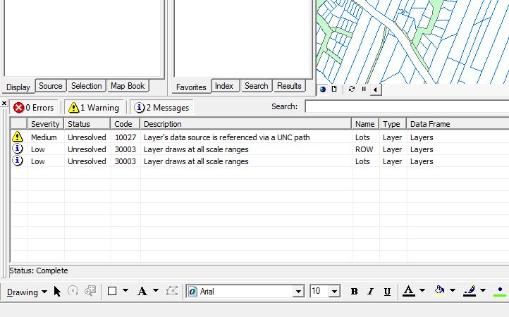The width and height of the screenshot is (509, 317).
Task: Refresh the map view
Action: [x=352, y=89]
